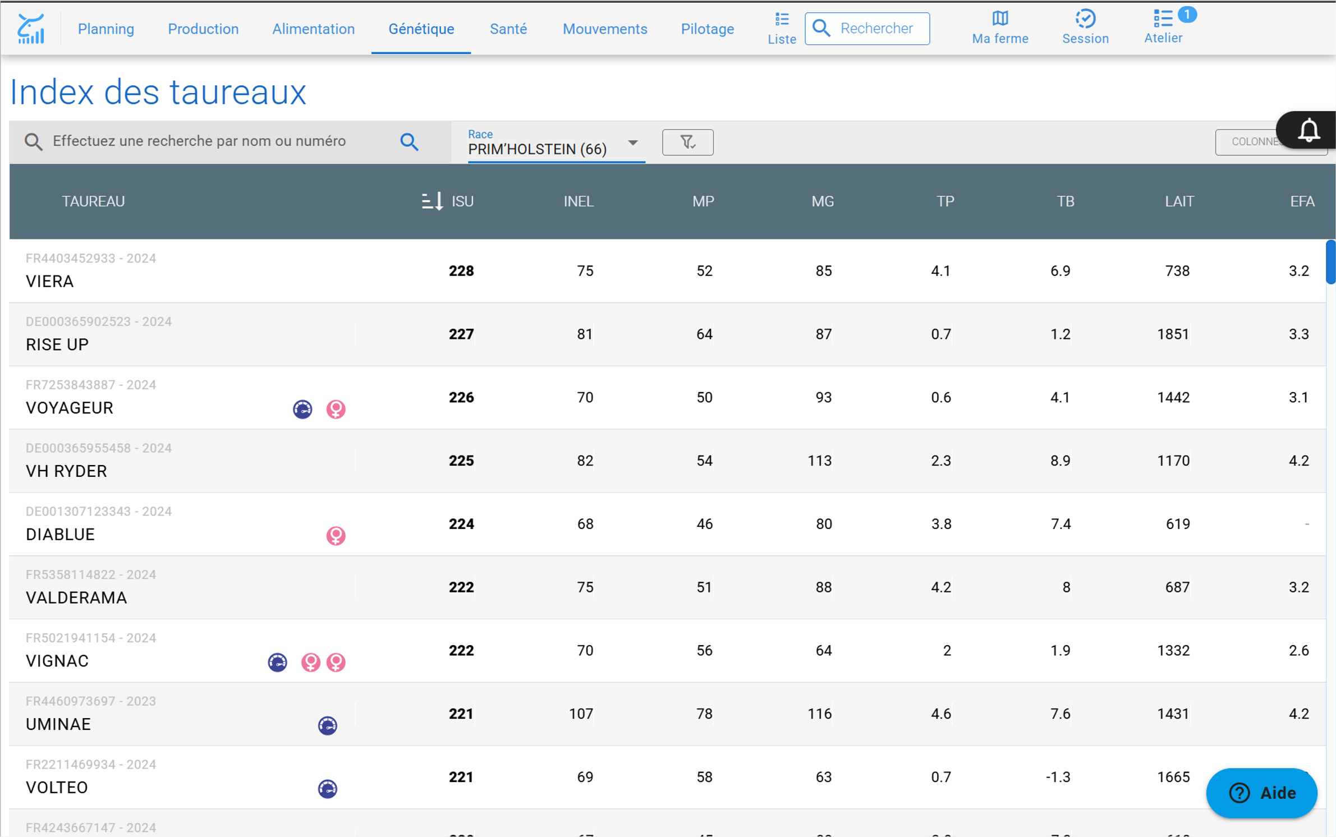Image resolution: width=1336 pixels, height=837 pixels.
Task: Open the Liste view icon
Action: pyautogui.click(x=782, y=29)
